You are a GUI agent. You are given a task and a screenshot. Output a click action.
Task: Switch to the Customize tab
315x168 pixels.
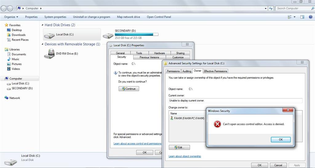178,57
